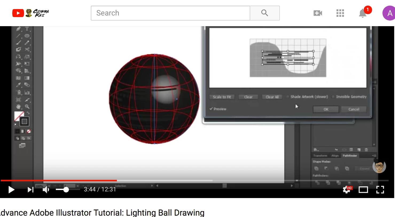Change screen mode at toolbar bottom
The height and width of the screenshot is (217, 395).
(x=22, y=145)
